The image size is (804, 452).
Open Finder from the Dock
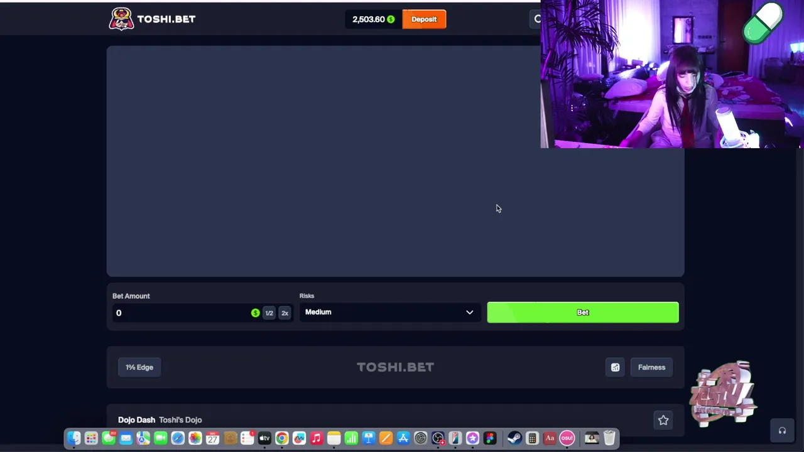[73, 438]
